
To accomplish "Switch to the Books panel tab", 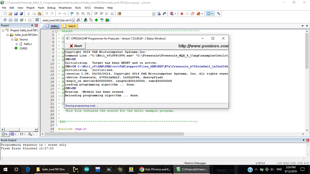I will pos(14,134).
